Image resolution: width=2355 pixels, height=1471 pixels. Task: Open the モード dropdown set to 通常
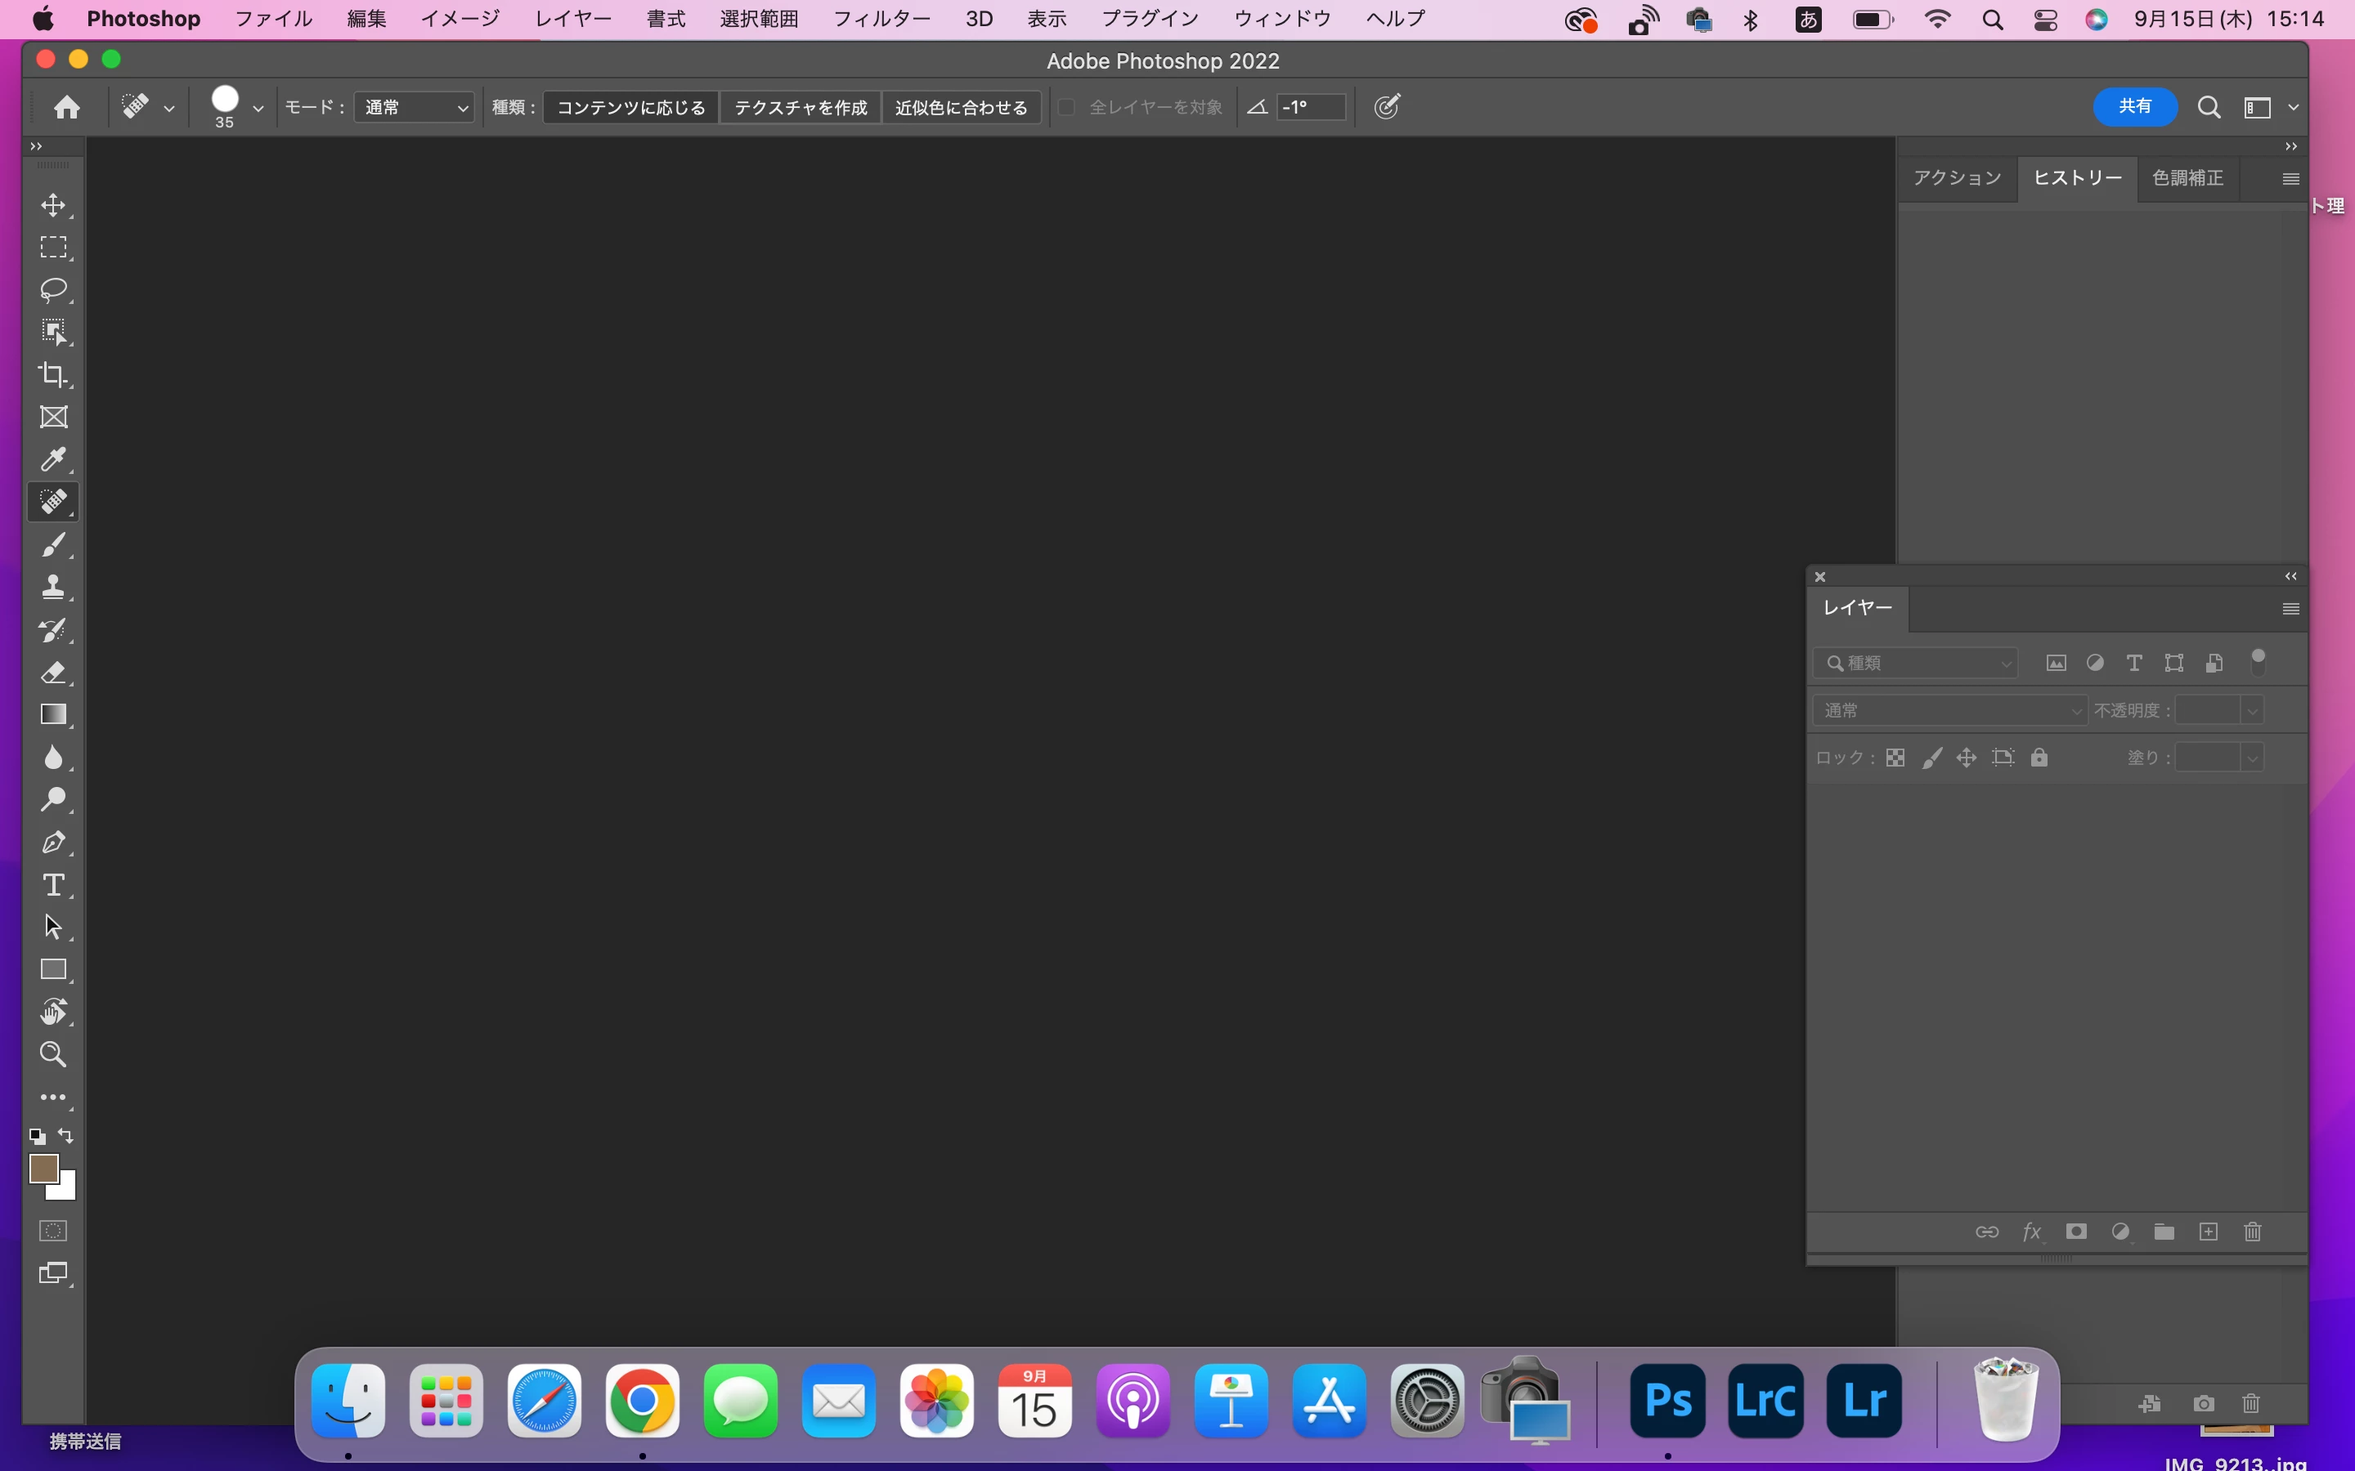415,107
